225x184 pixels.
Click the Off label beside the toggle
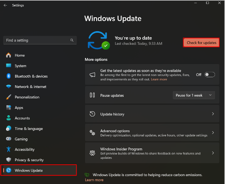point(199,75)
